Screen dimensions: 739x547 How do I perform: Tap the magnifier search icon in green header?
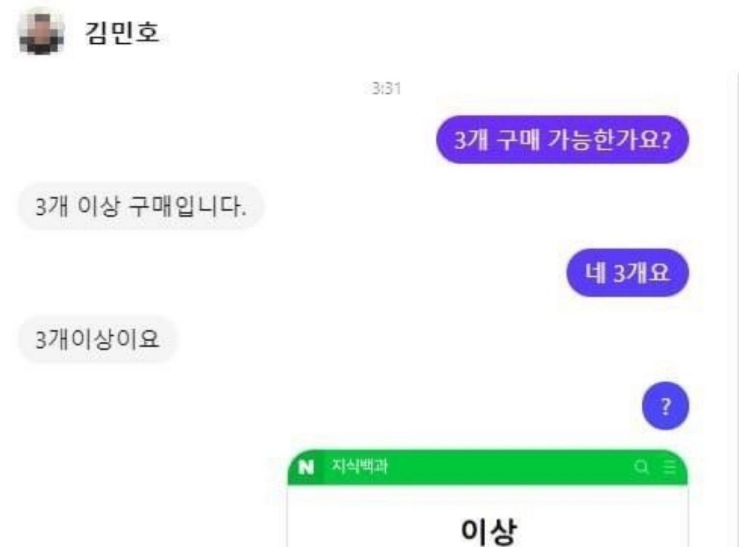tap(641, 466)
